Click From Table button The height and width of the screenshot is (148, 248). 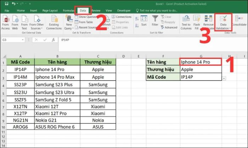point(84,22)
